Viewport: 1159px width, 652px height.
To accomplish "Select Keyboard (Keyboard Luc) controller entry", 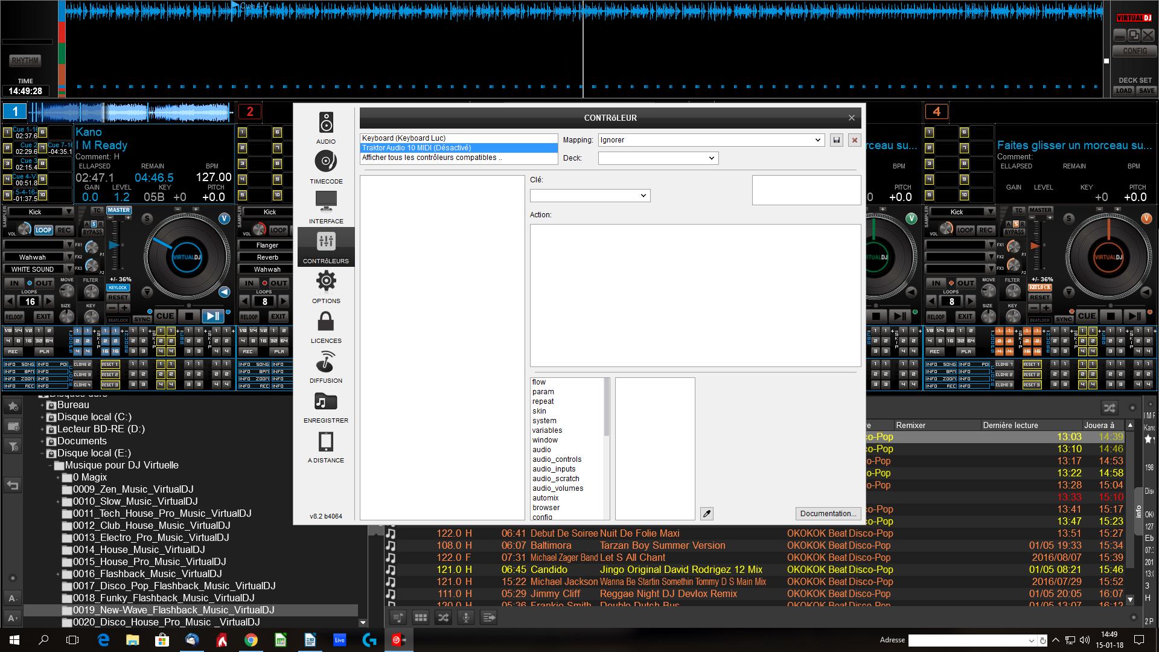I will coord(459,138).
